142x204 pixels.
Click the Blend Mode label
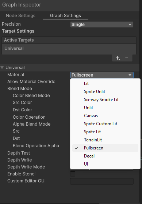20,89
